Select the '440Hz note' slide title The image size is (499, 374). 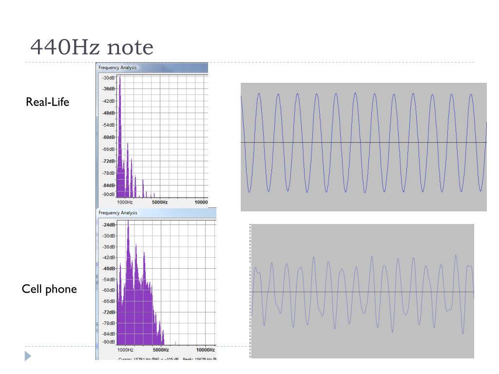pos(92,47)
